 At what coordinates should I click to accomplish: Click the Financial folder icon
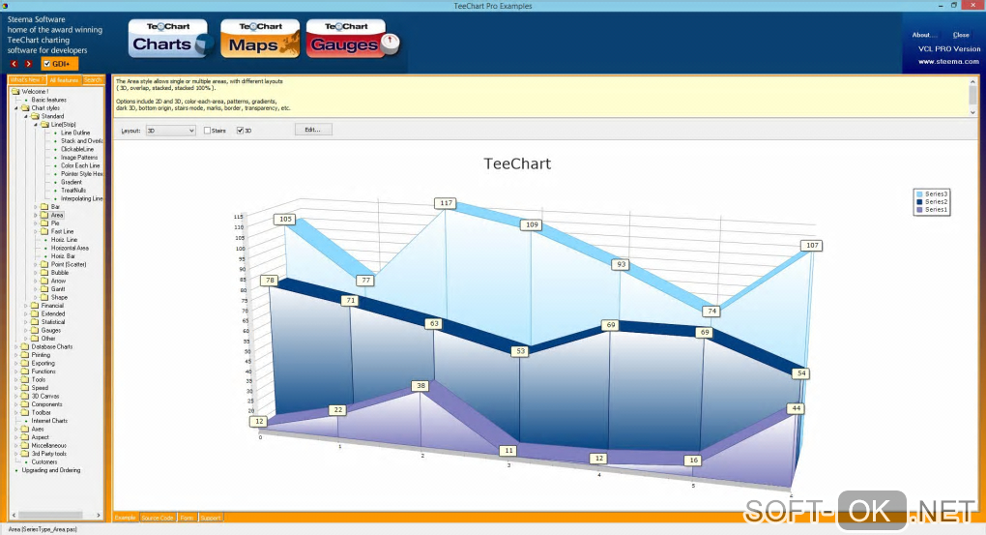(x=35, y=306)
